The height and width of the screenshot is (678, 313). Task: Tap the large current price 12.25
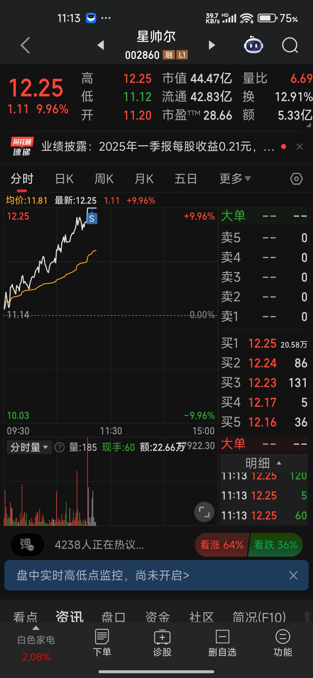tap(36, 88)
